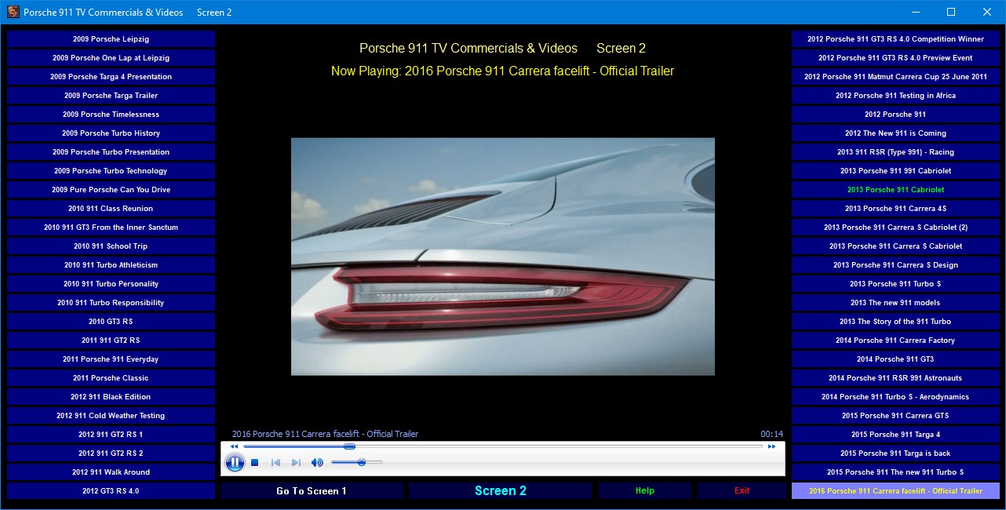The height and width of the screenshot is (510, 1006).
Task: Play 2009 Porsche Turbo Technology
Action: [x=111, y=171]
